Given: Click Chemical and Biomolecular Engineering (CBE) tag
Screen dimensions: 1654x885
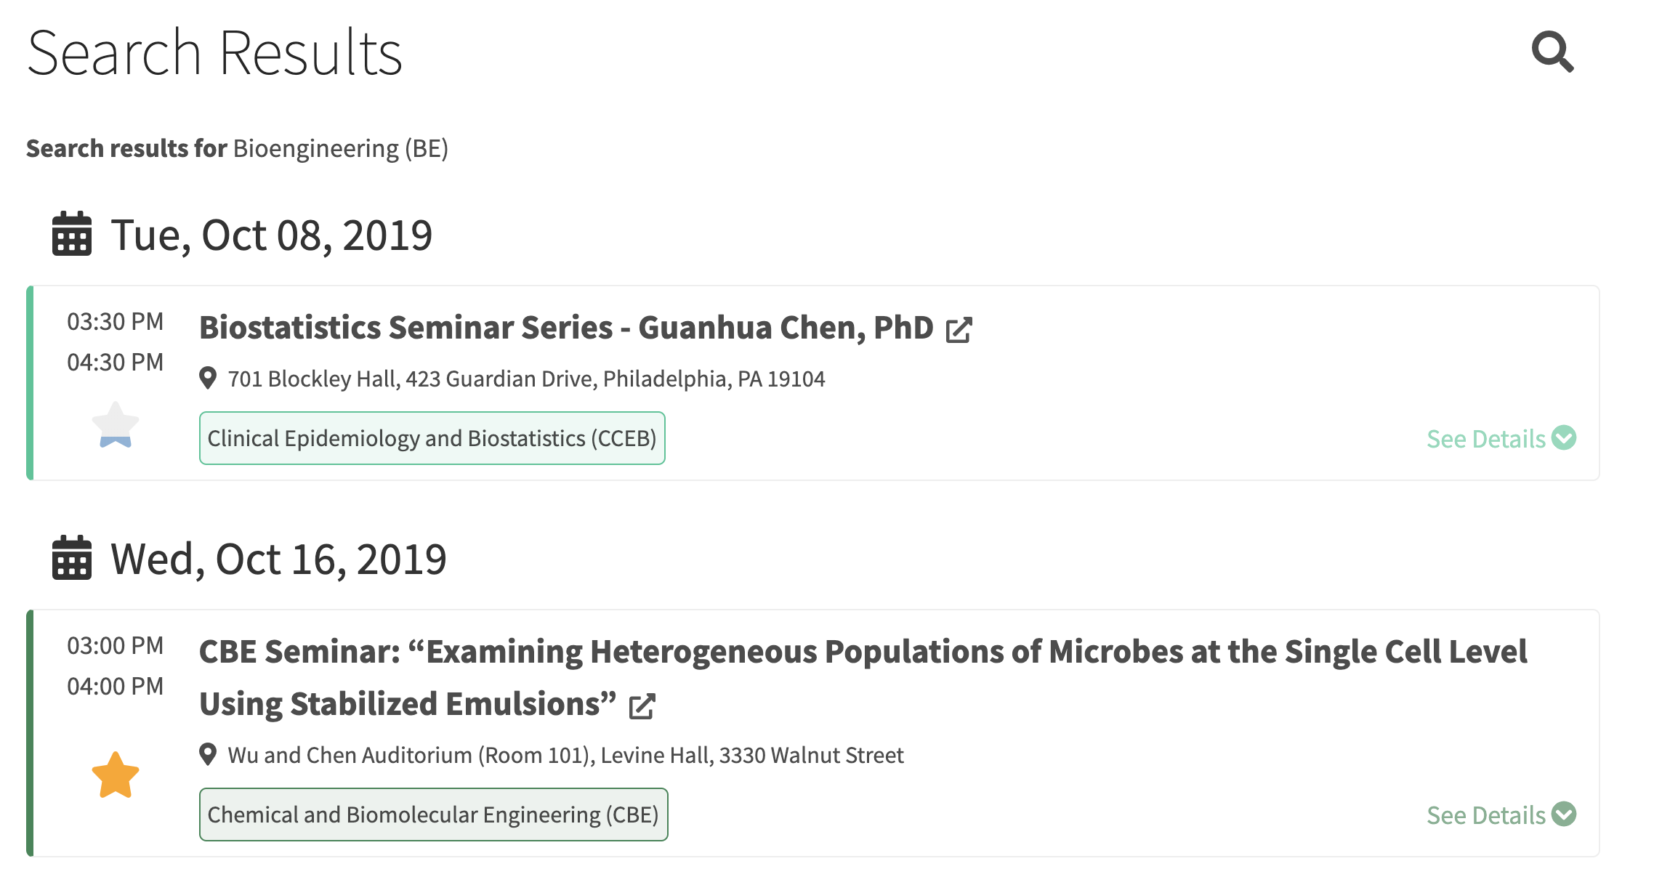Looking at the screenshot, I should coord(433,815).
